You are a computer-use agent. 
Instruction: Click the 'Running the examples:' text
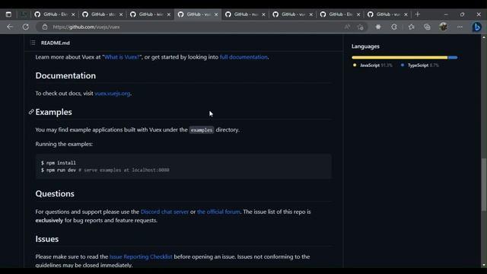(64, 144)
